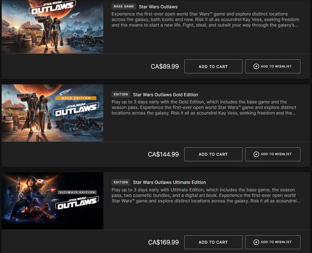This screenshot has height=253, width=312.
Task: Open the Star Wars Outlaws Gold Edition title
Action: coord(165,94)
